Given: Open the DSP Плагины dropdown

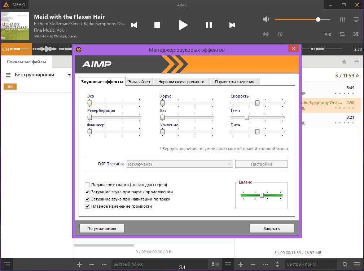Looking at the screenshot, I should point(180,164).
